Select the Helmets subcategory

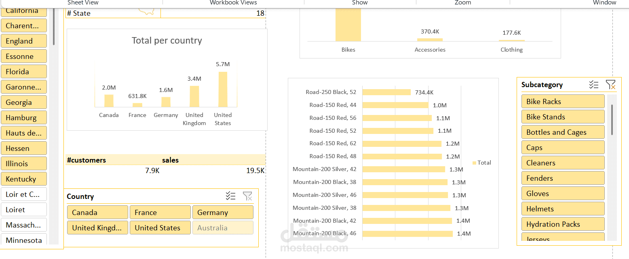click(x=563, y=209)
